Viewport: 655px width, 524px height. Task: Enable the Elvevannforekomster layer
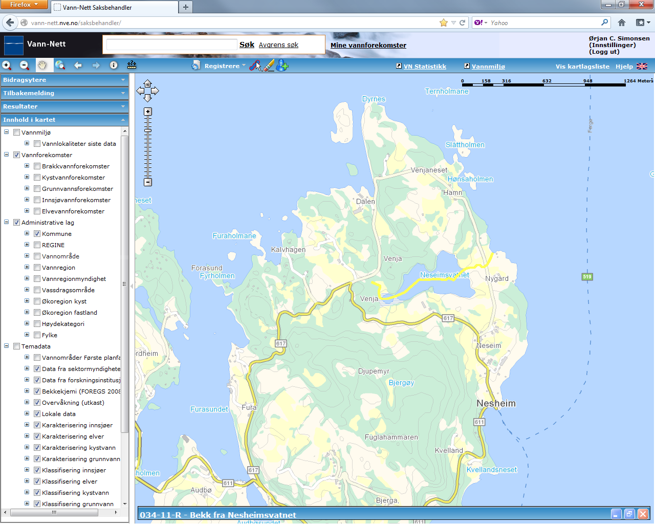click(x=37, y=211)
